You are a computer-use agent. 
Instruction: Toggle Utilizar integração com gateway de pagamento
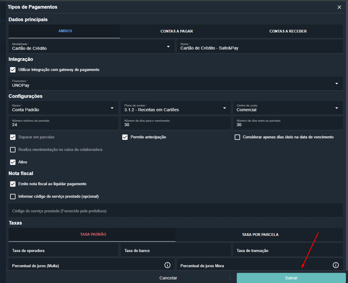pyautogui.click(x=13, y=70)
